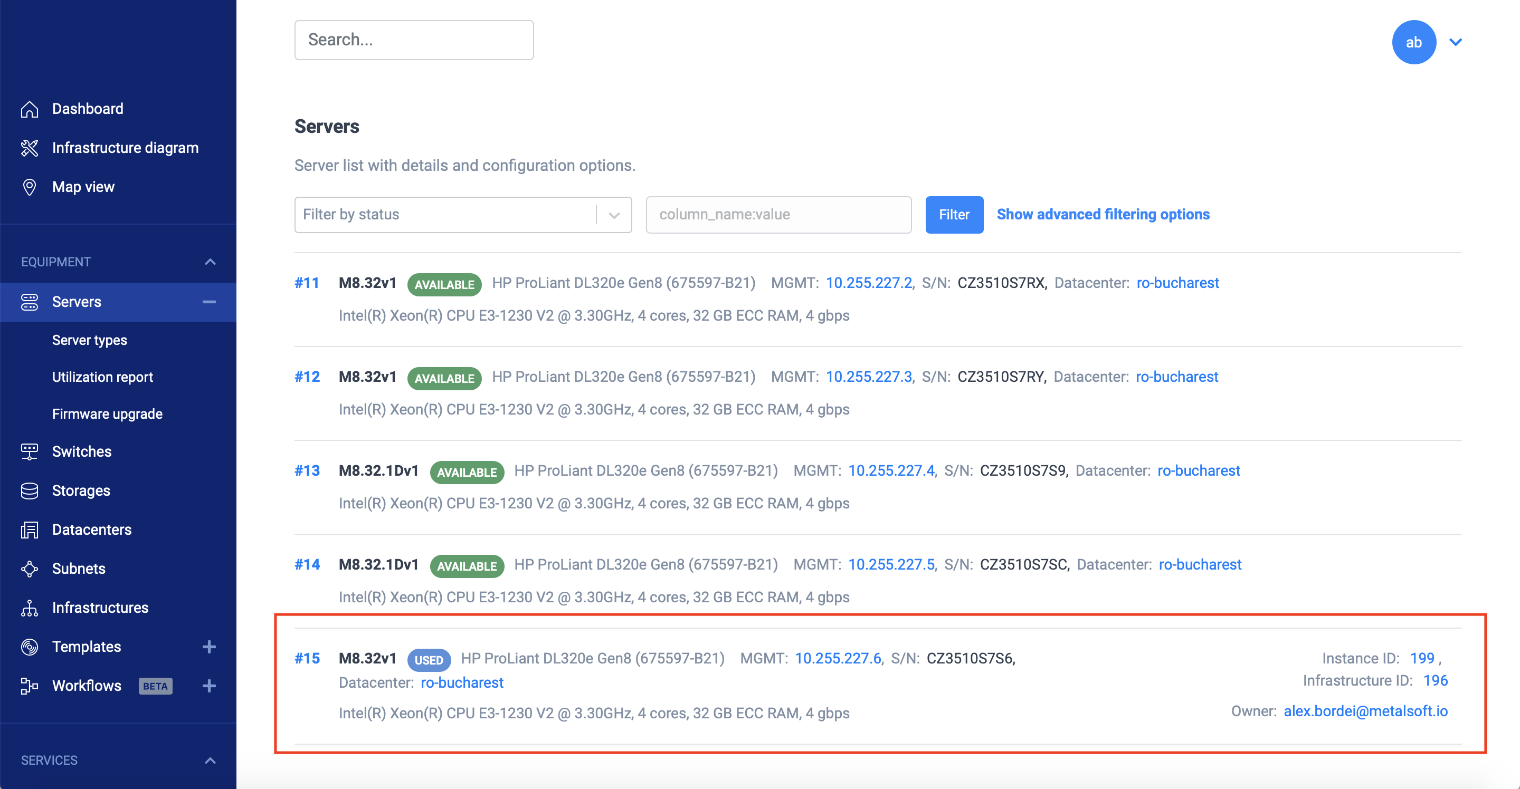Open ro-bucharest datacenter for server #14
The width and height of the screenshot is (1520, 789).
[x=1200, y=564]
